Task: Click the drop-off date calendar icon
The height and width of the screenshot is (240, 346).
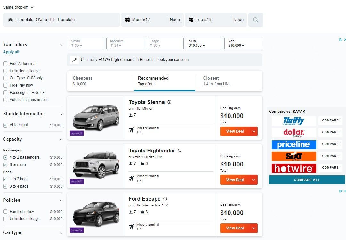Action: pos(191,20)
